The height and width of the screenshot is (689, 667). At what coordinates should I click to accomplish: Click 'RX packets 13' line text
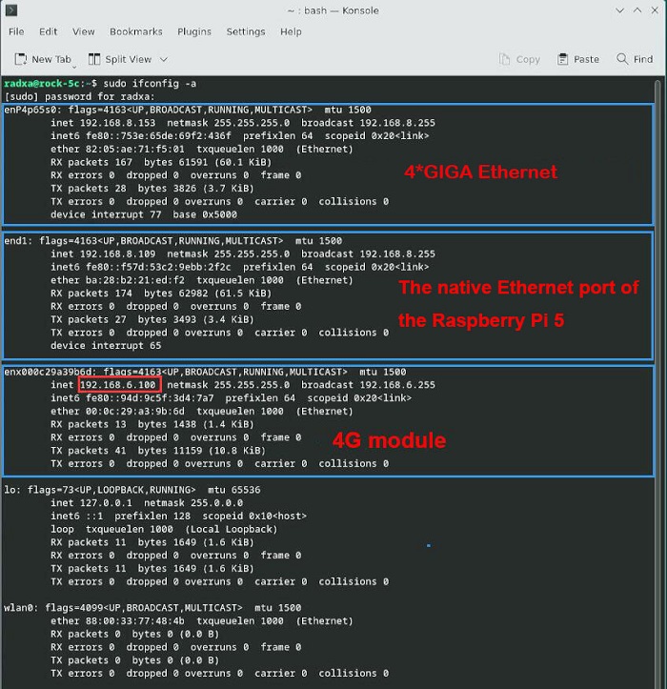click(89, 424)
